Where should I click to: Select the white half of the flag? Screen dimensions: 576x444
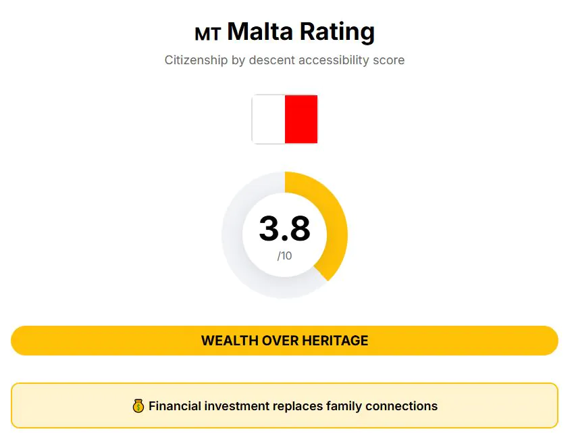[269, 119]
